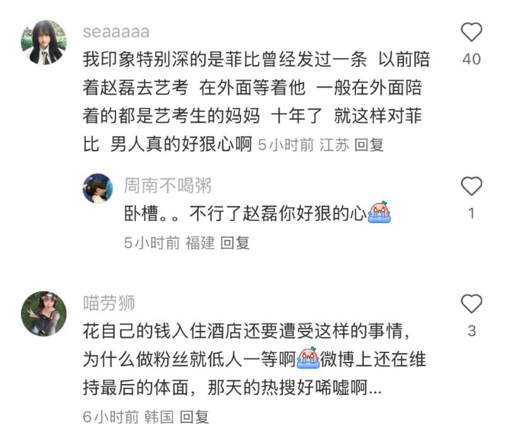505x444 pixels.
Task: Like the comment by seaaaaaa
Action: (471, 32)
